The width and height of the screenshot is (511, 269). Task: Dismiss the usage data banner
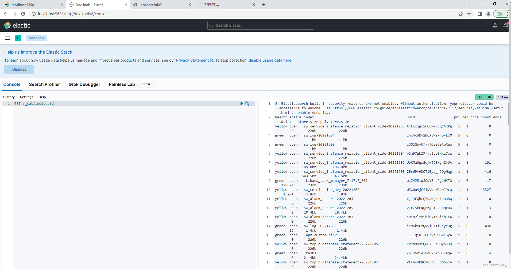click(x=19, y=69)
